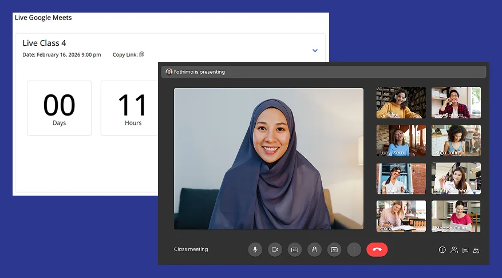
Task: Mute the microphone in the meeting
Action: click(255, 249)
